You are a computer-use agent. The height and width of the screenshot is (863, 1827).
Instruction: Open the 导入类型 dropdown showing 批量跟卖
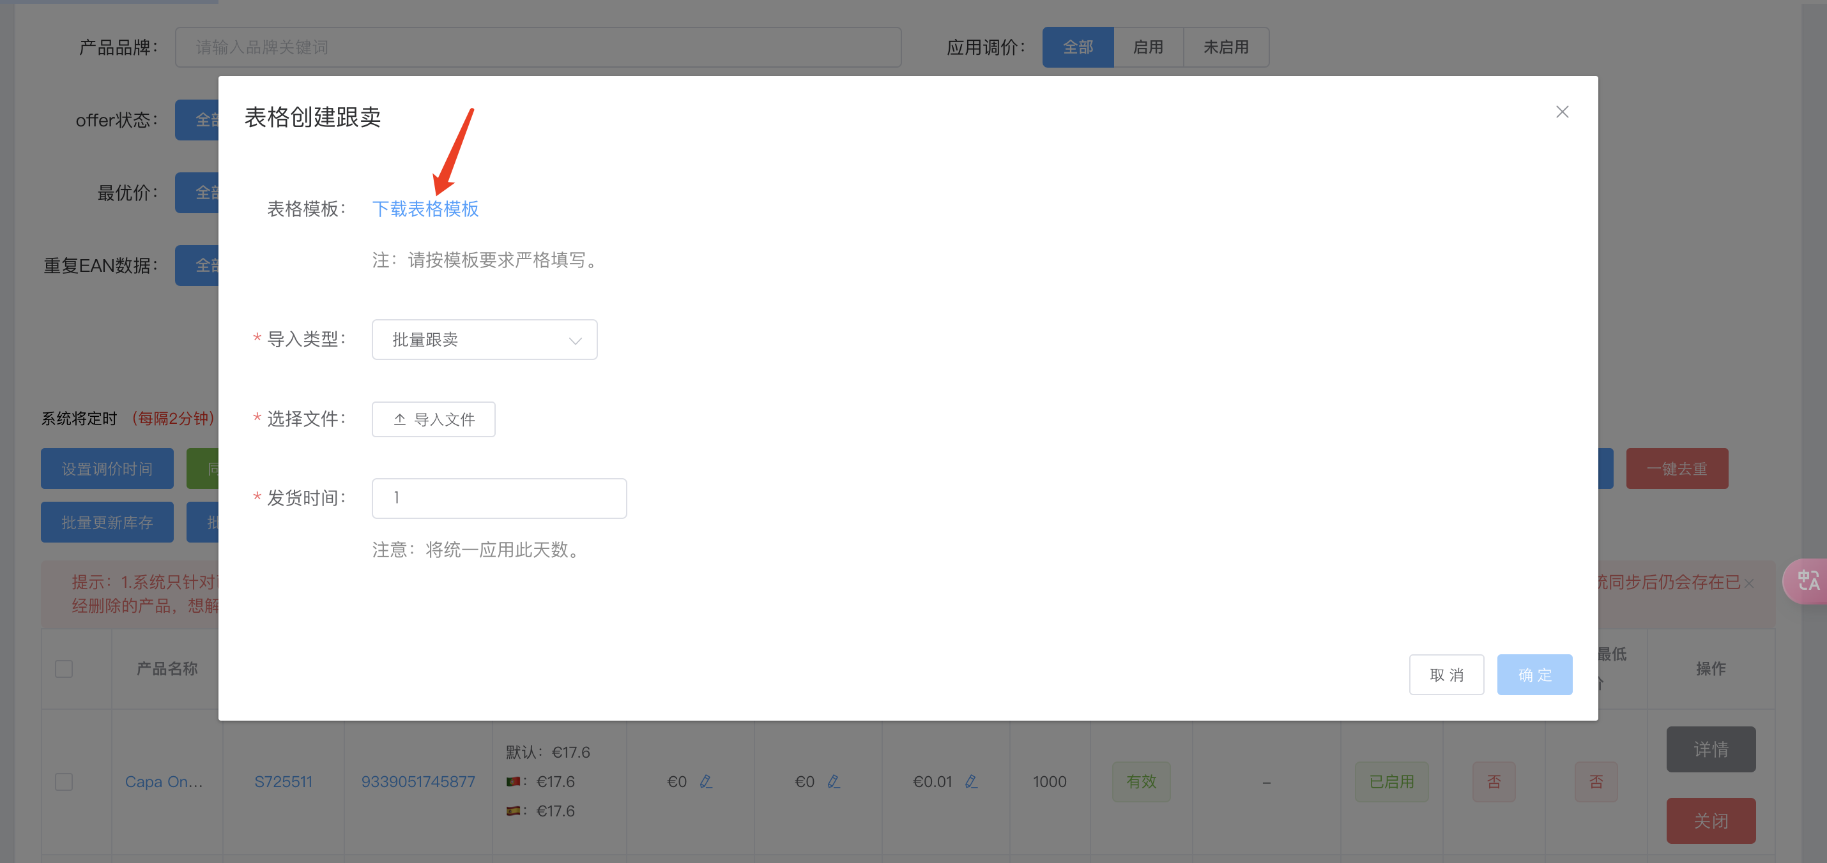pos(484,340)
